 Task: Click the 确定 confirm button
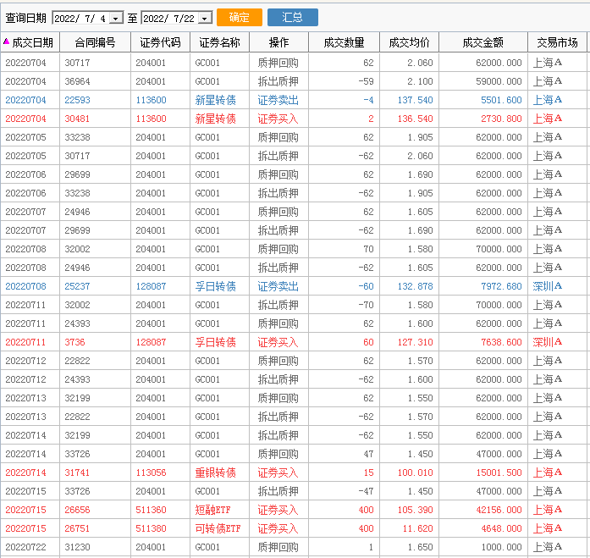point(239,18)
